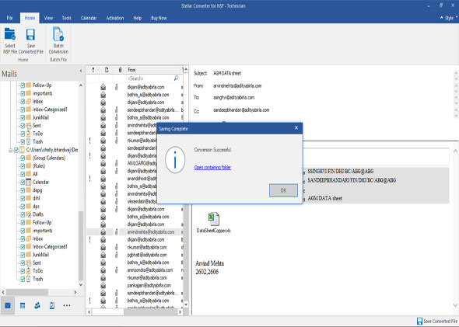Screen dimensions: 459x327
Task: Toggle checkbox for C:/Users/shelly.bhardwaj root node
Action: point(16,150)
